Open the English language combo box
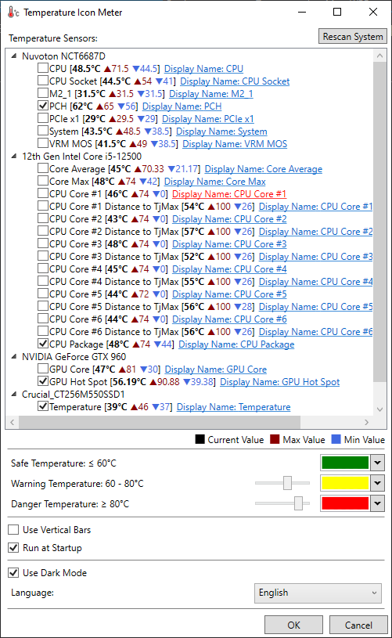 318,593
